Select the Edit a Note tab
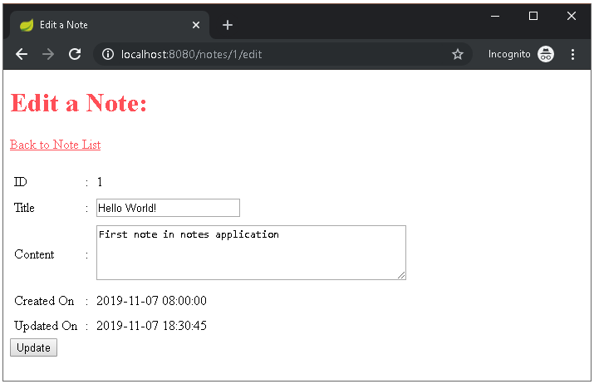Image resolution: width=594 pixels, height=384 pixels. (110, 25)
